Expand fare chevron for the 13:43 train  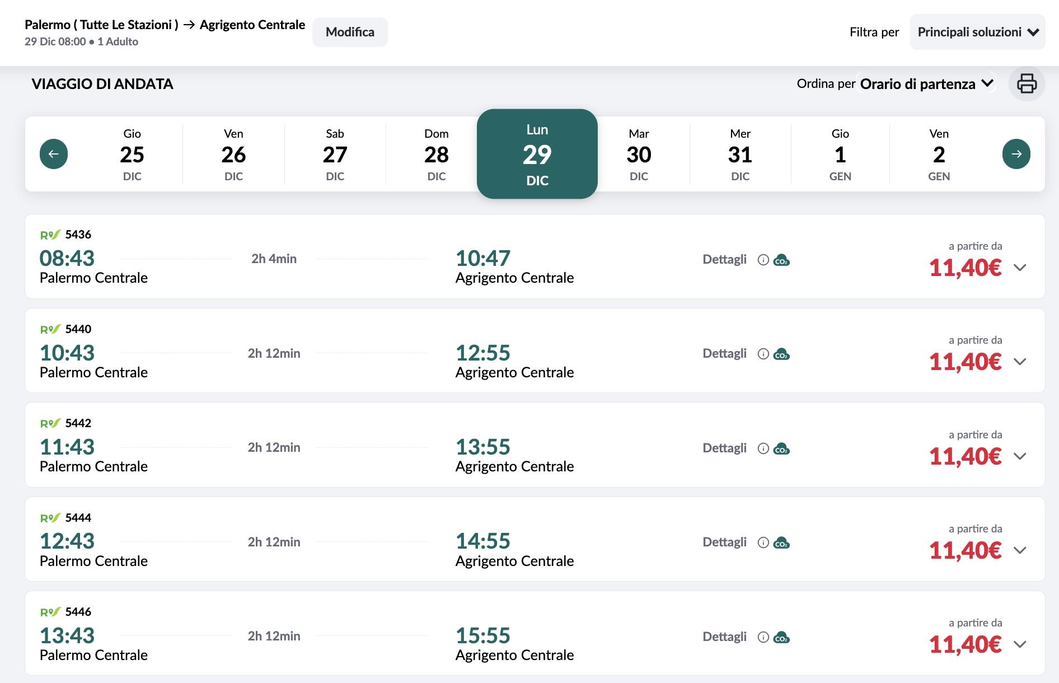(1020, 644)
